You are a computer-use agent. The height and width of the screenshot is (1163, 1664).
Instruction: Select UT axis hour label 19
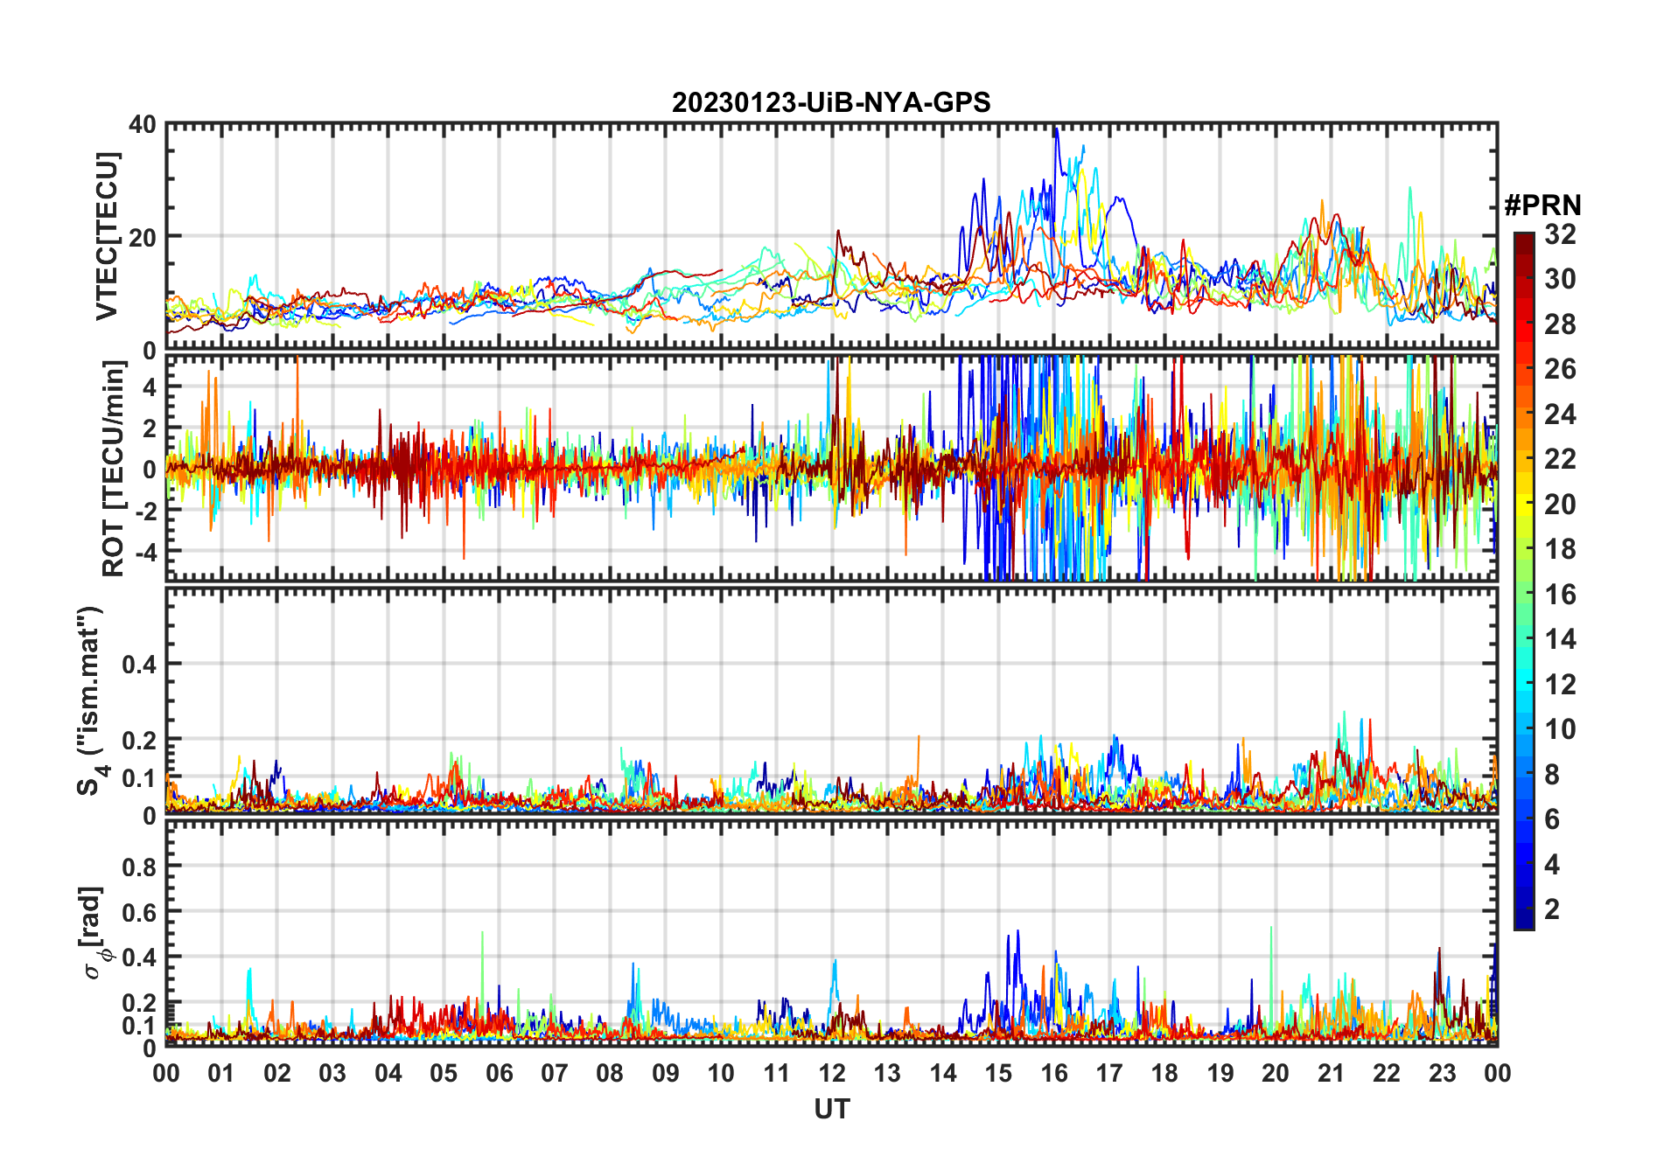(1220, 1074)
